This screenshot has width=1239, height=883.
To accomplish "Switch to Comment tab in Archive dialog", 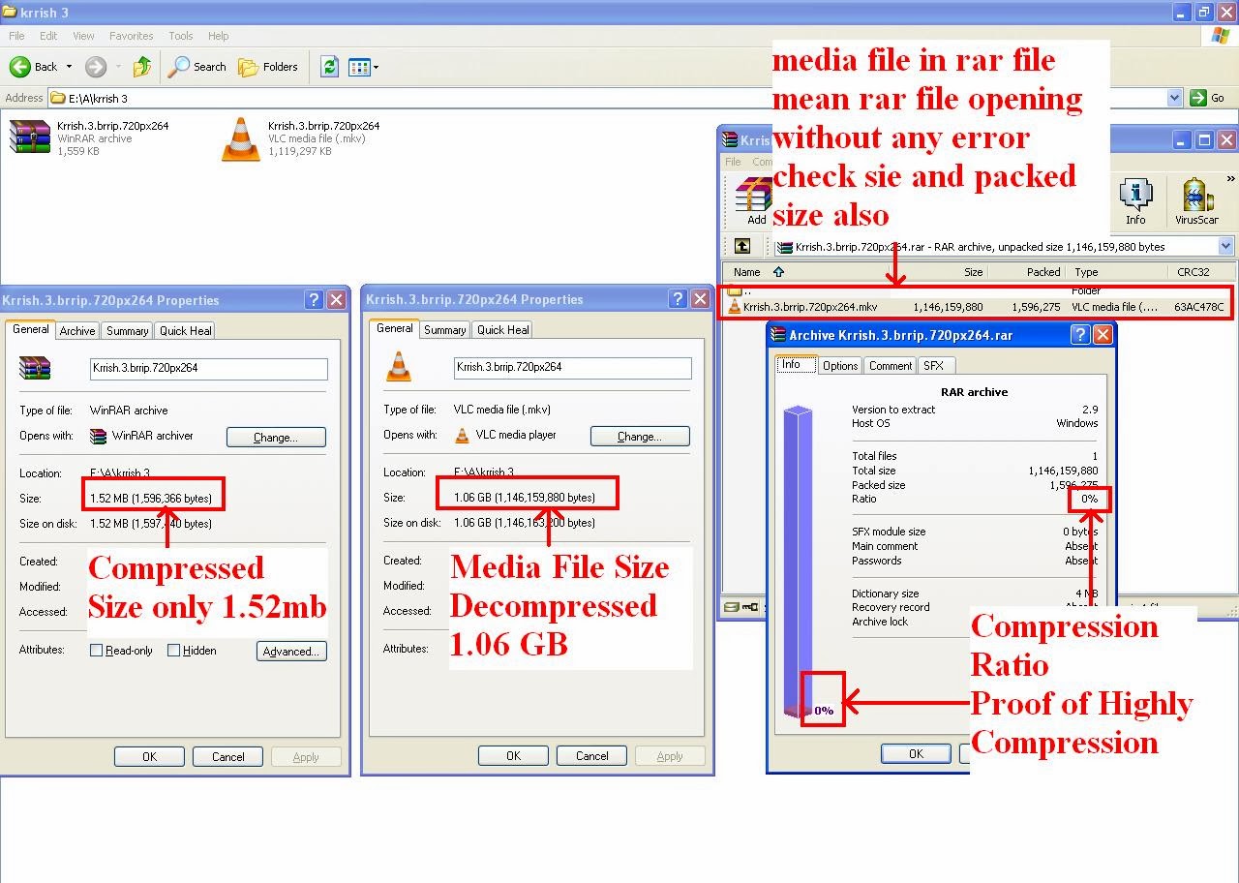I will (x=890, y=366).
